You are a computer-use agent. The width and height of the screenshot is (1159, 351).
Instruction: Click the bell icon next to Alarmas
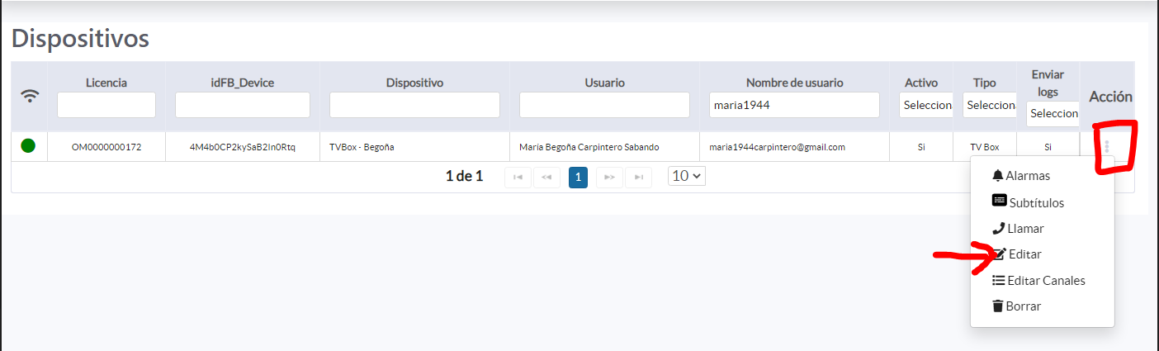pos(997,175)
